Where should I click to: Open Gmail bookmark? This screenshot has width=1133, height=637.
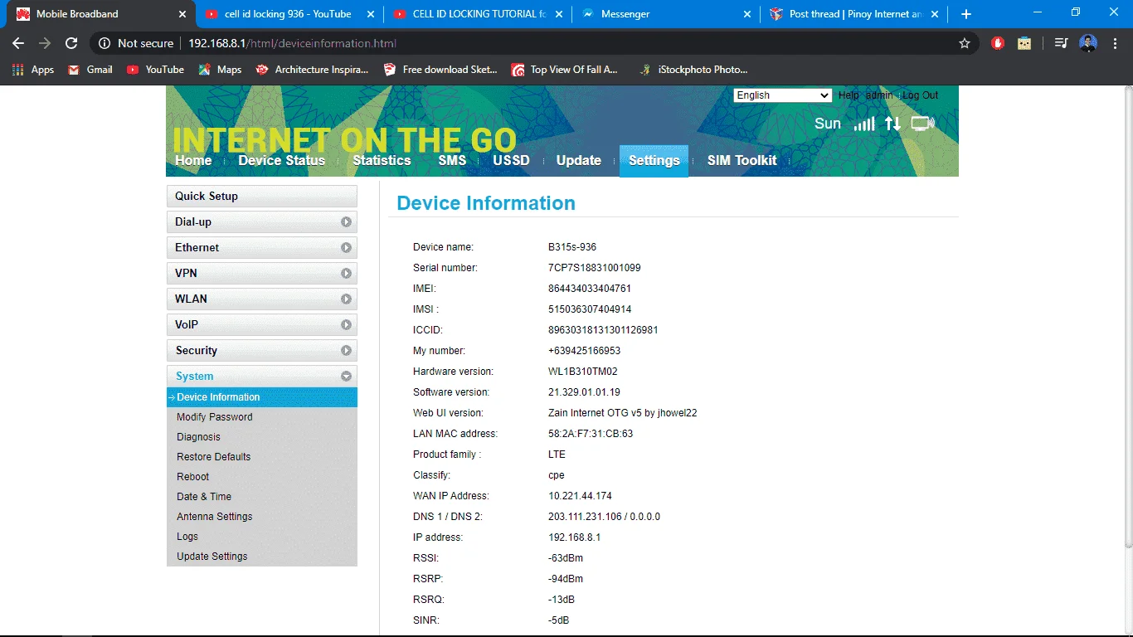(90, 70)
